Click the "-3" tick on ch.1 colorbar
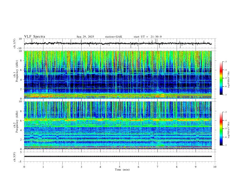 225,61
